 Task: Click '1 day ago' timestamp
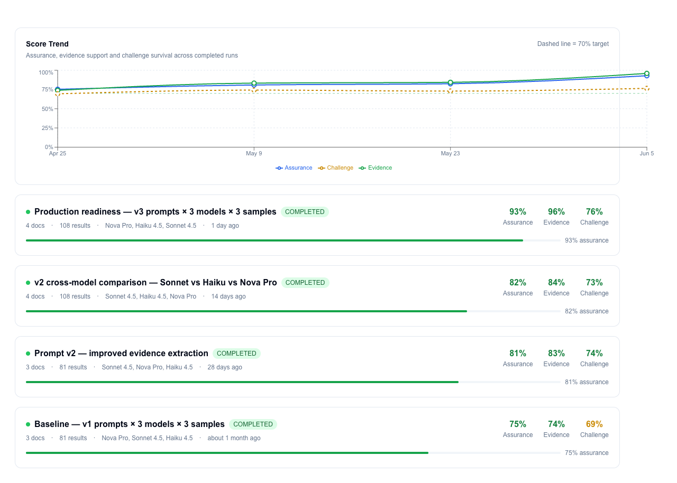pos(225,226)
